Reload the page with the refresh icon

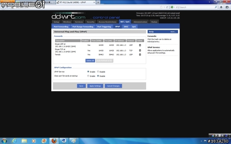pyautogui.click(x=167, y=7)
